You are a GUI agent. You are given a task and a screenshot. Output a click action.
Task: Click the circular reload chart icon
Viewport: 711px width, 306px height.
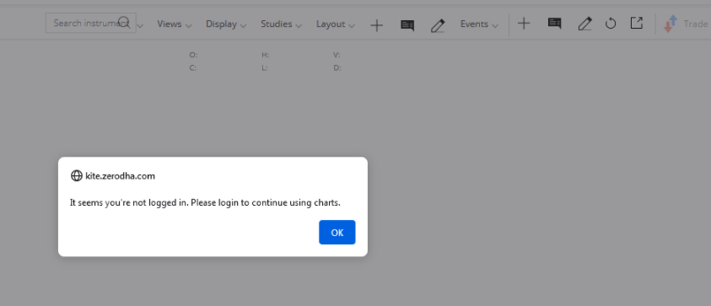[x=611, y=24]
